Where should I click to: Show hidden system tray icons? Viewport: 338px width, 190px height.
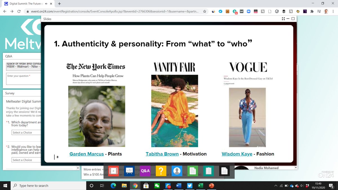[x=276, y=186]
